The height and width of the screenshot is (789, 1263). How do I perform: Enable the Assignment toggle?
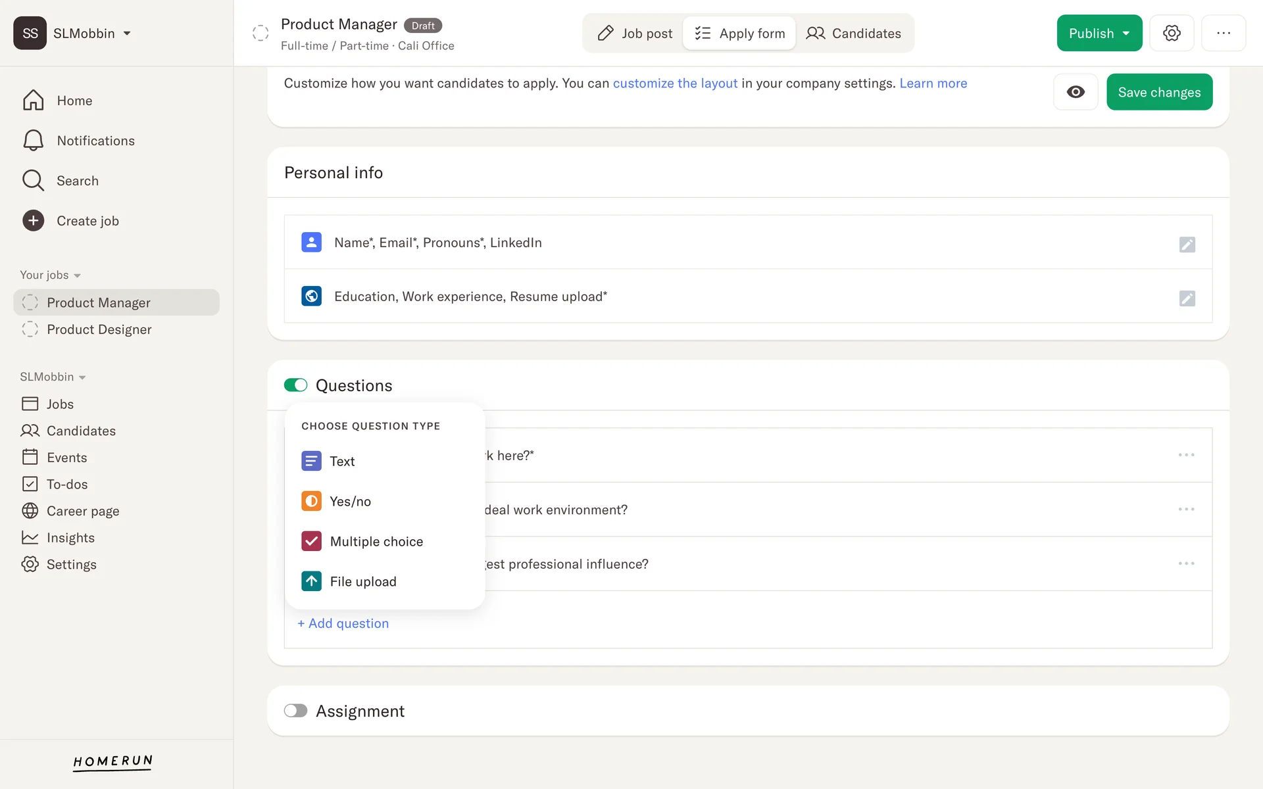295,711
